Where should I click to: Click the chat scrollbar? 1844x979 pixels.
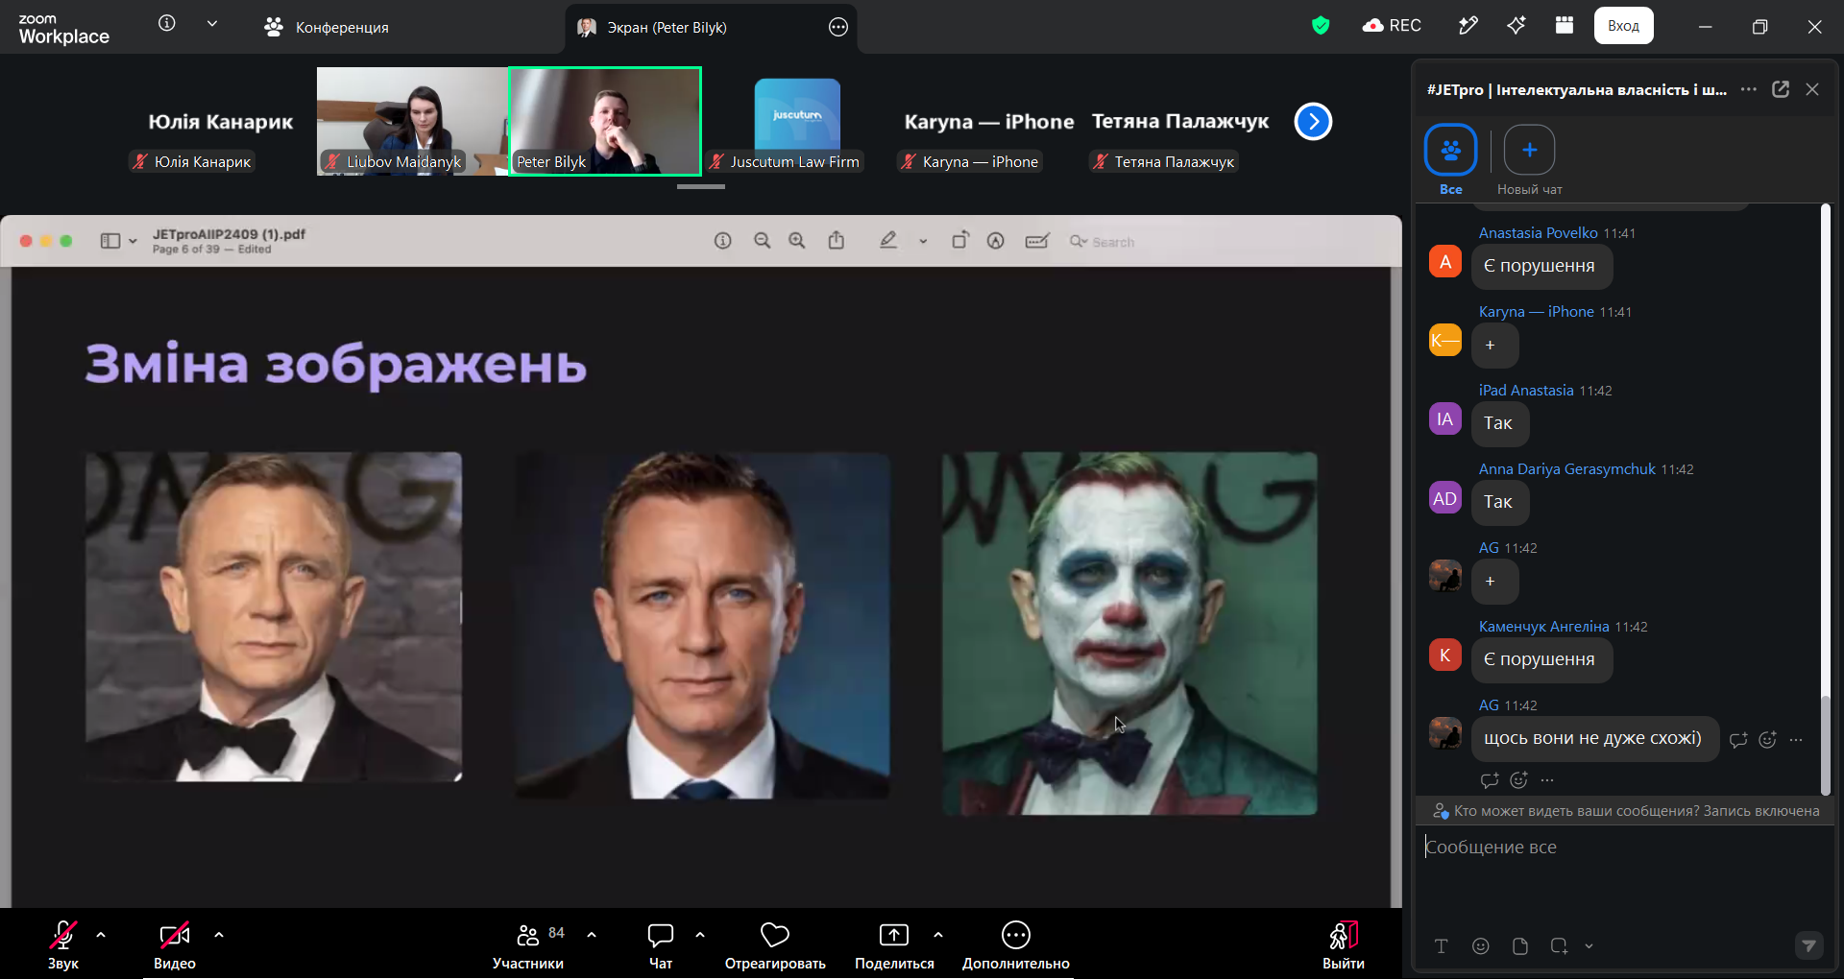(1826, 745)
